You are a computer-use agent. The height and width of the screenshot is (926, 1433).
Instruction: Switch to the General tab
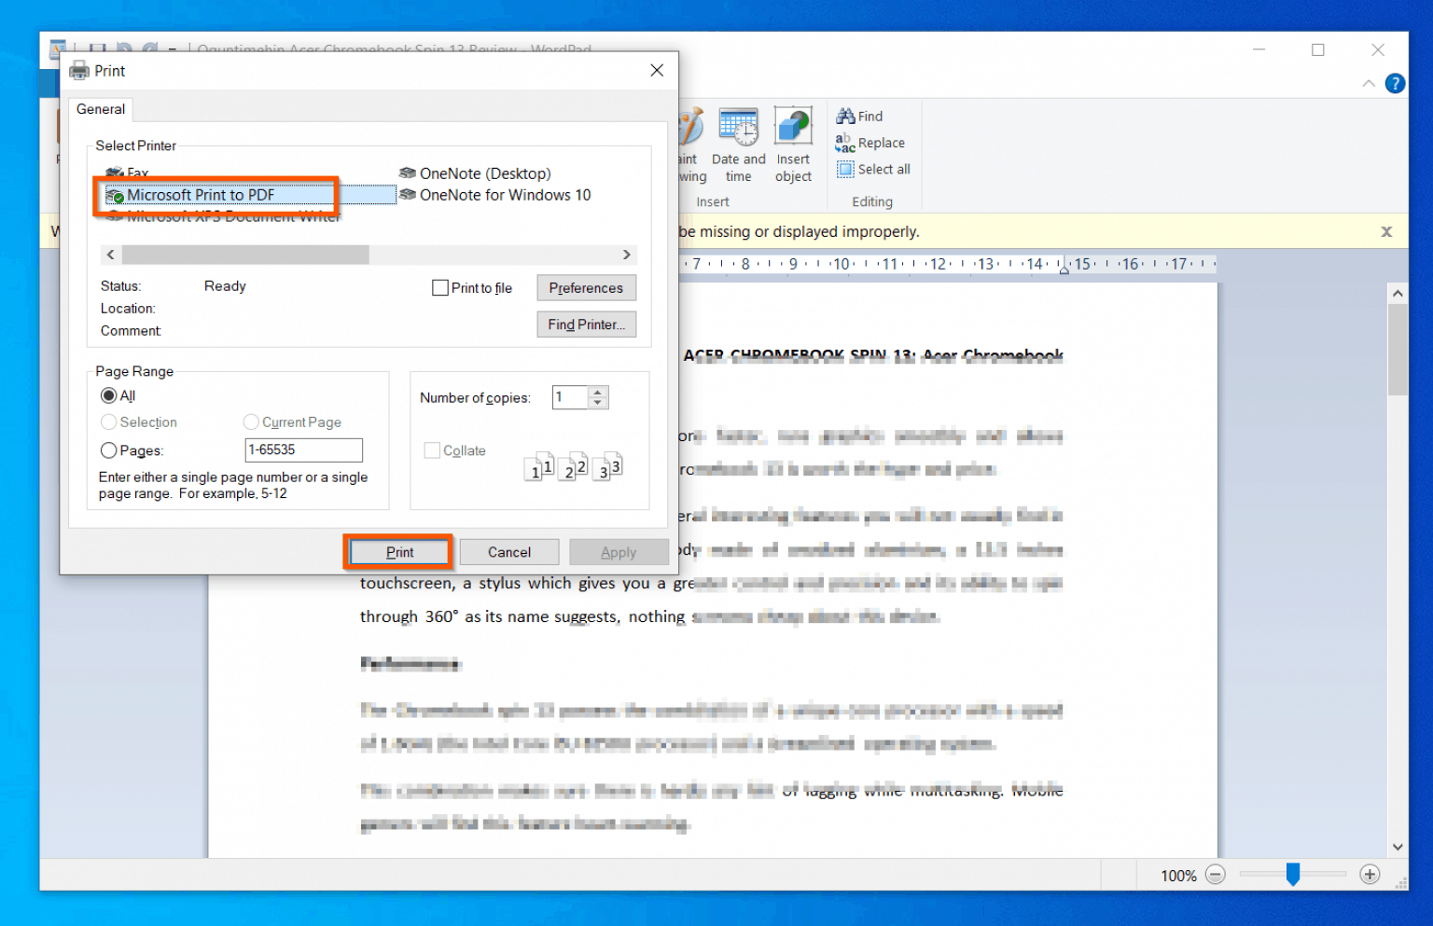click(100, 109)
